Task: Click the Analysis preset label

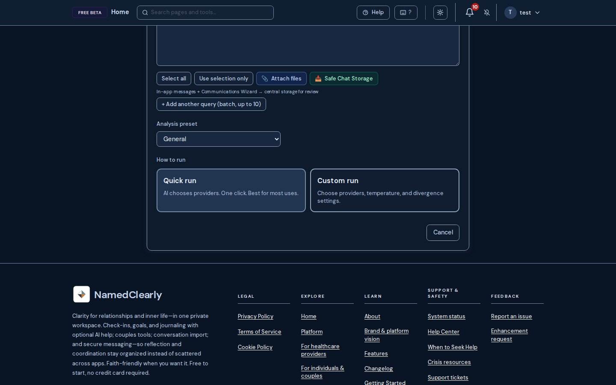Action: pos(177,124)
